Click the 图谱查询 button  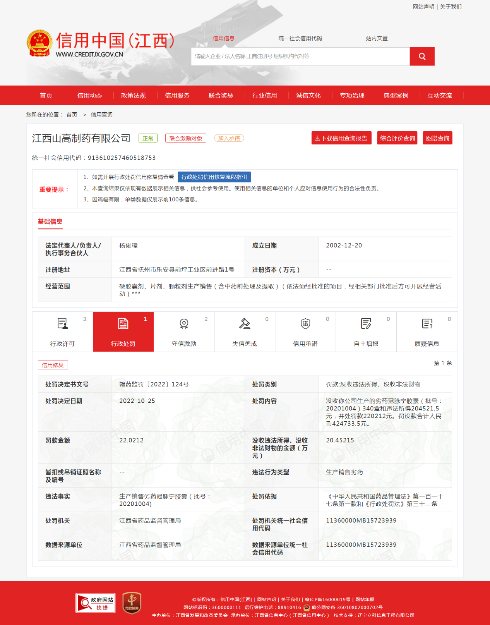coord(438,138)
